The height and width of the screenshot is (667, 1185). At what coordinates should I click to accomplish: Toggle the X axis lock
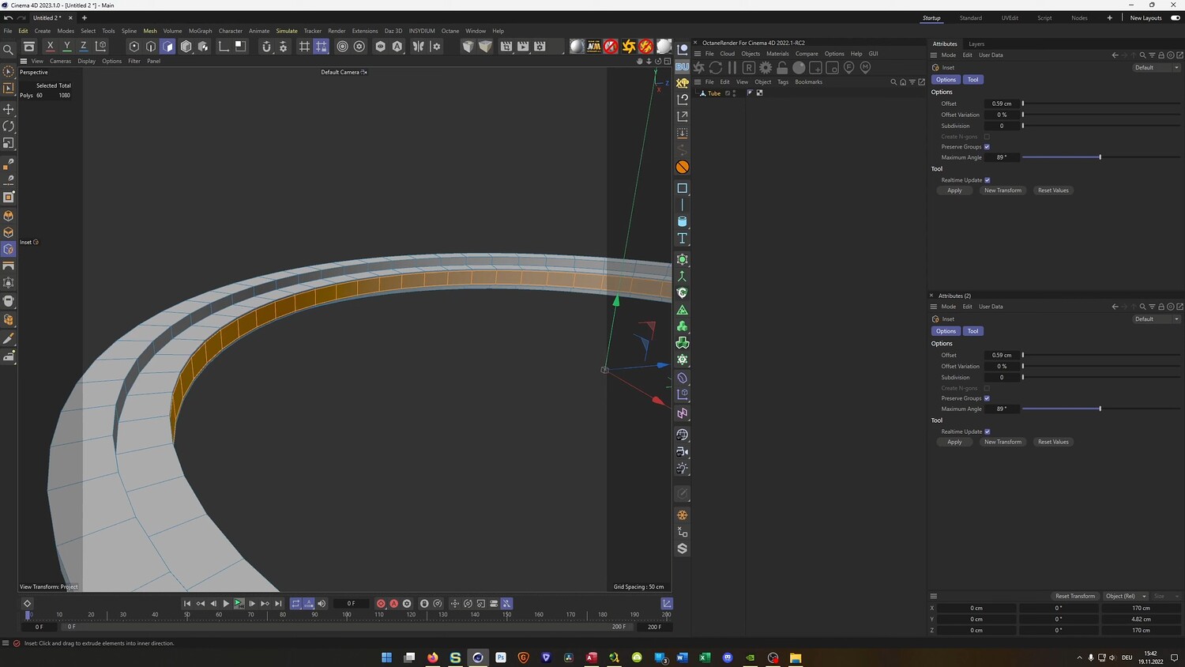coord(51,47)
